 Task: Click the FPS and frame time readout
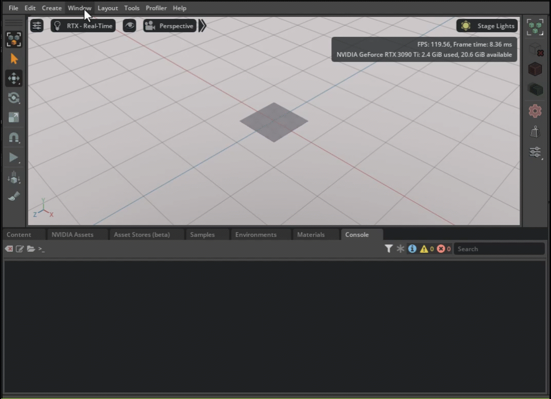pyautogui.click(x=464, y=44)
